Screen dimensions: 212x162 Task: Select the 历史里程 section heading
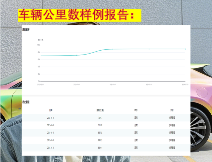[26, 102]
